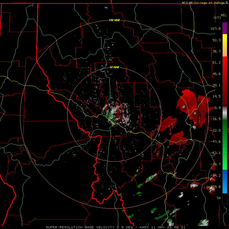229x229 pixels.
Task: Select the -32.0 velocity scale label
Action: (x=216, y=131)
